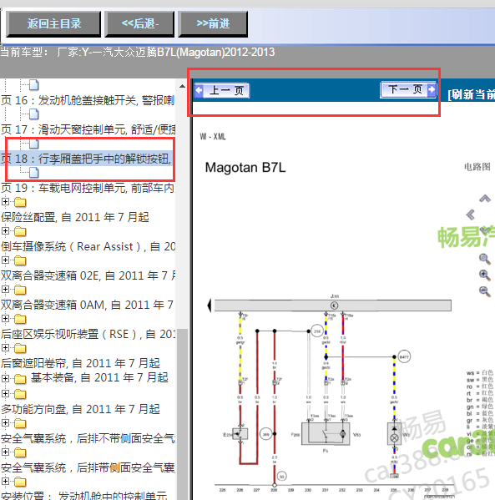Expand 安装位置 发动机舱中的控制单元 node
The width and height of the screenshot is (495, 500).
coord(5,481)
